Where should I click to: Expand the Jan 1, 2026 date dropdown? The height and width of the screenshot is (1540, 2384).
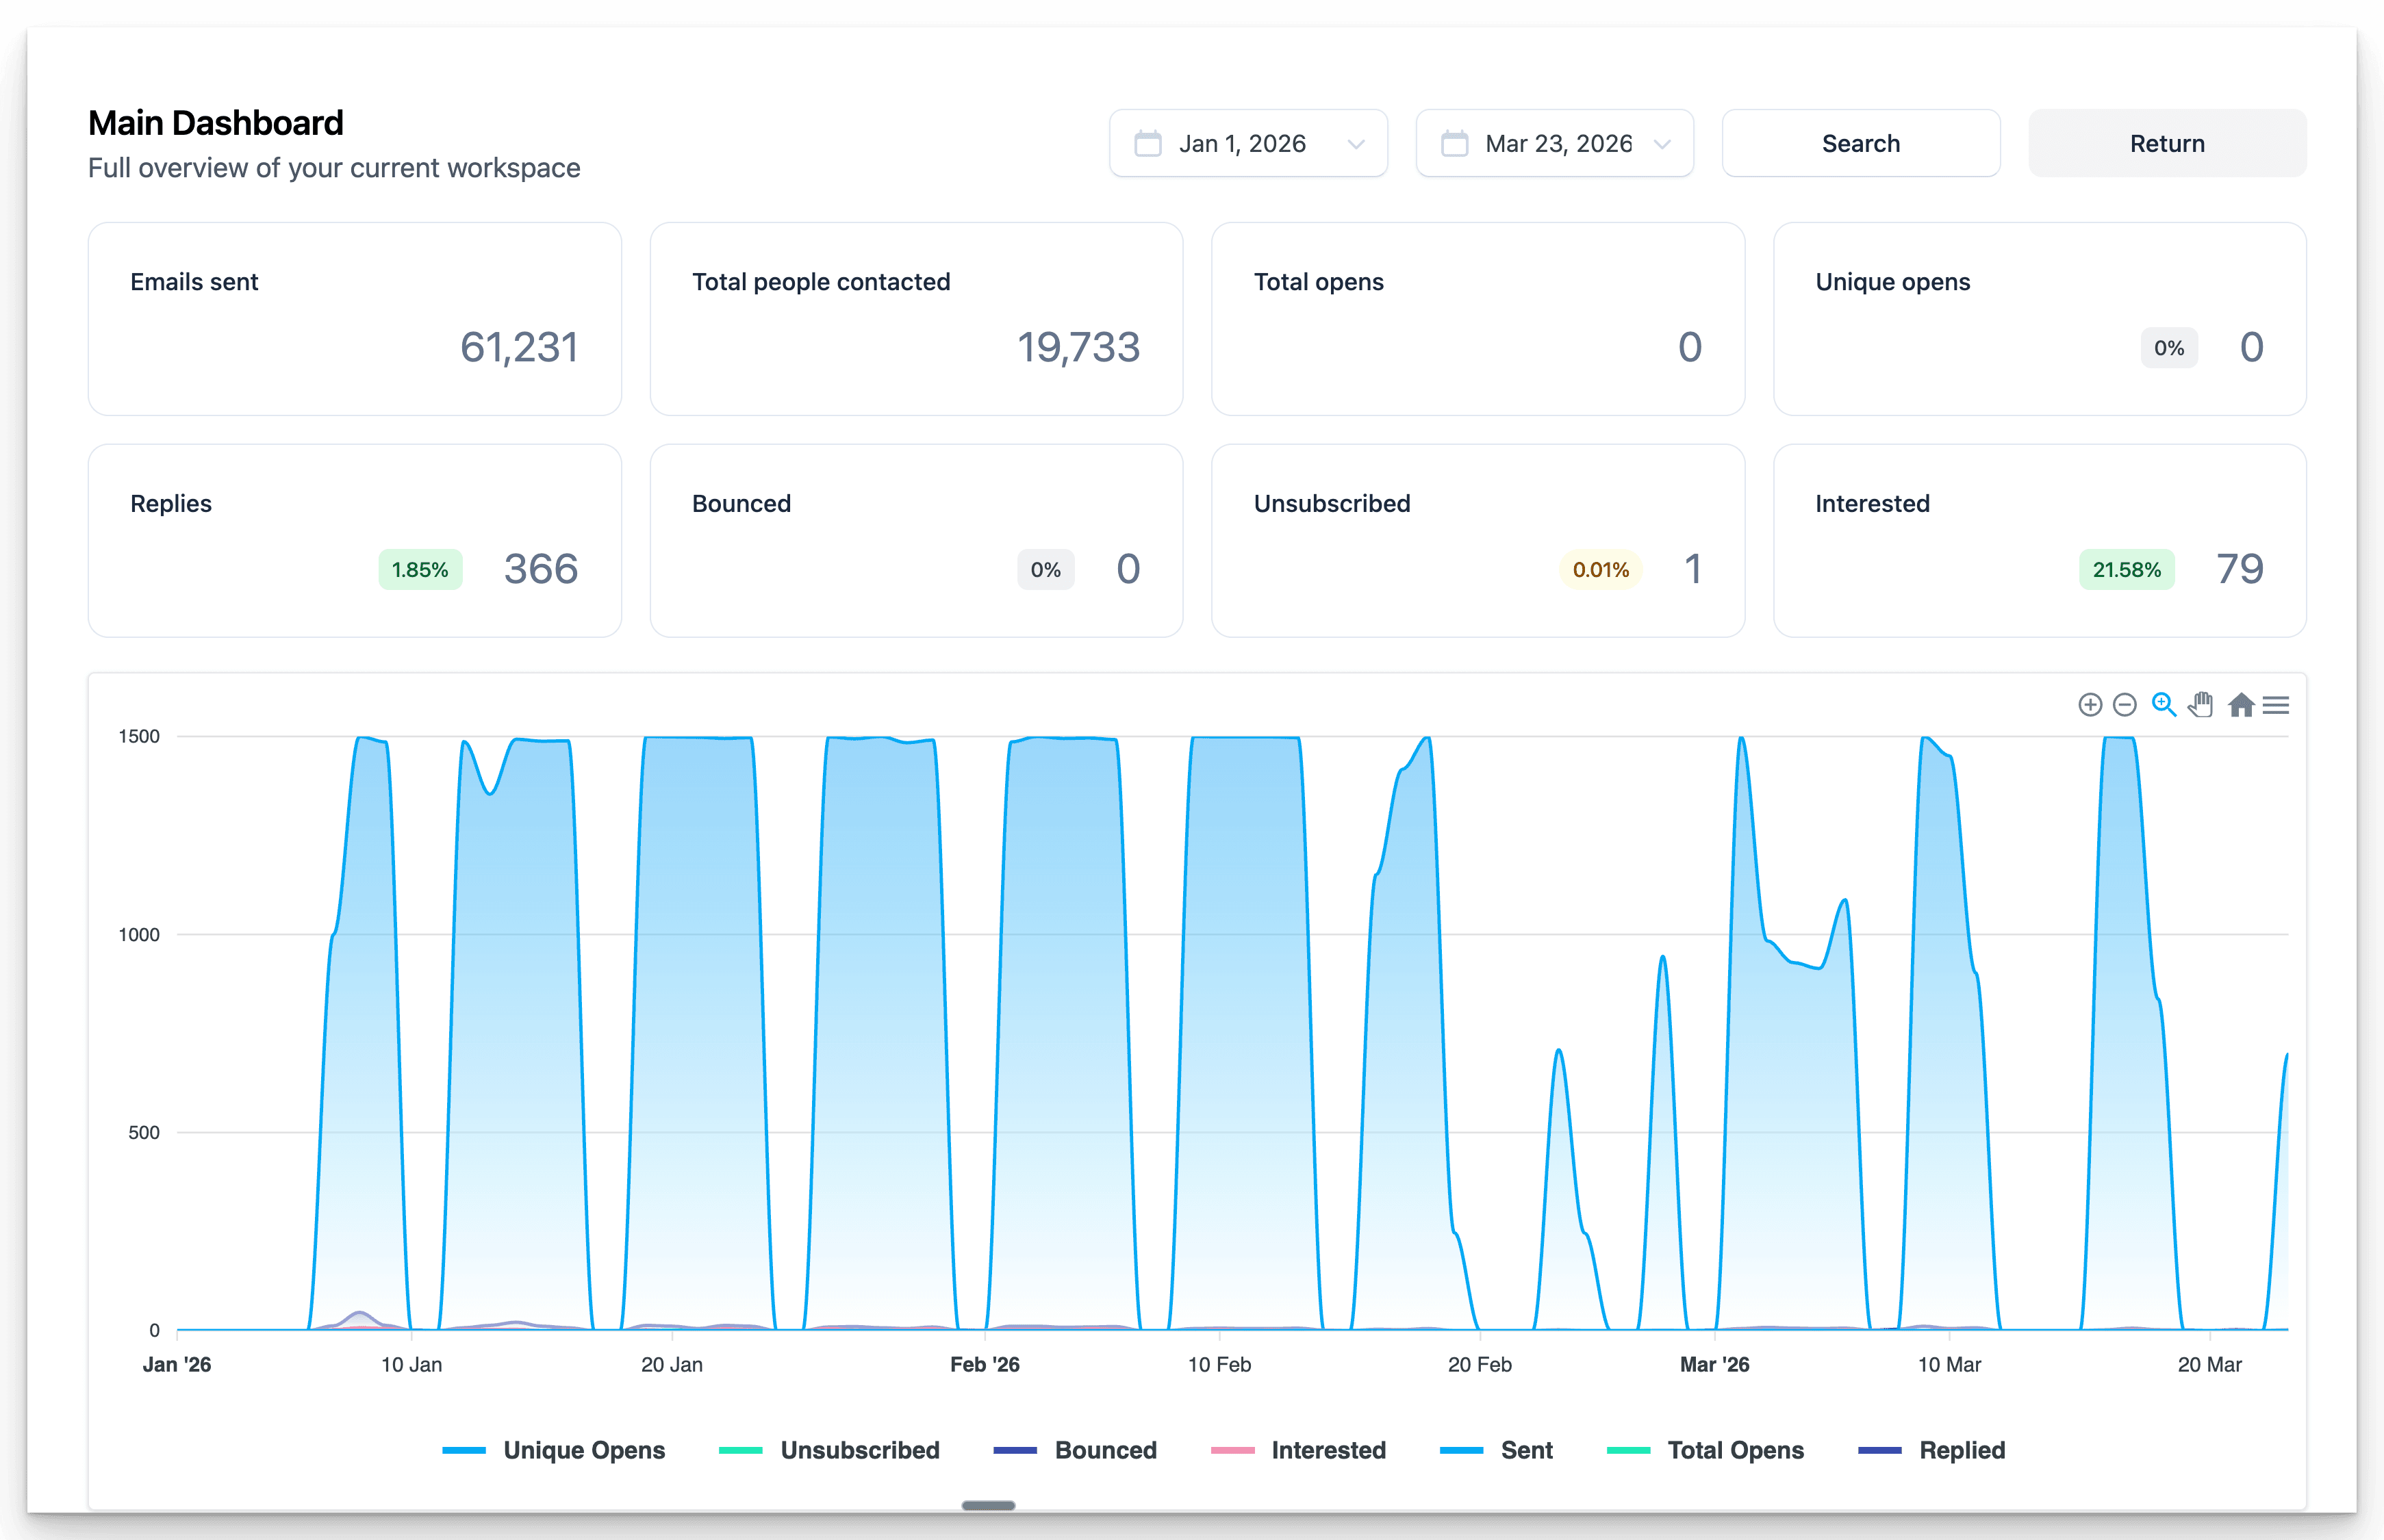1356,144
